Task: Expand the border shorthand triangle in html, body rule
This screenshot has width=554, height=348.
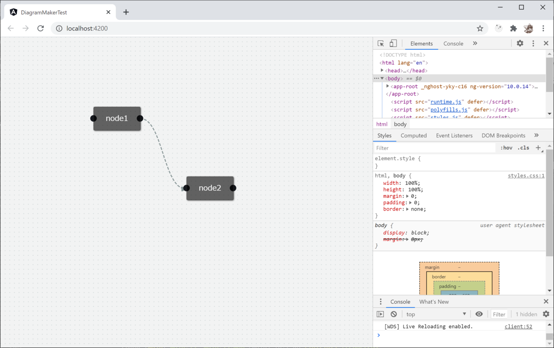Action: coord(408,209)
